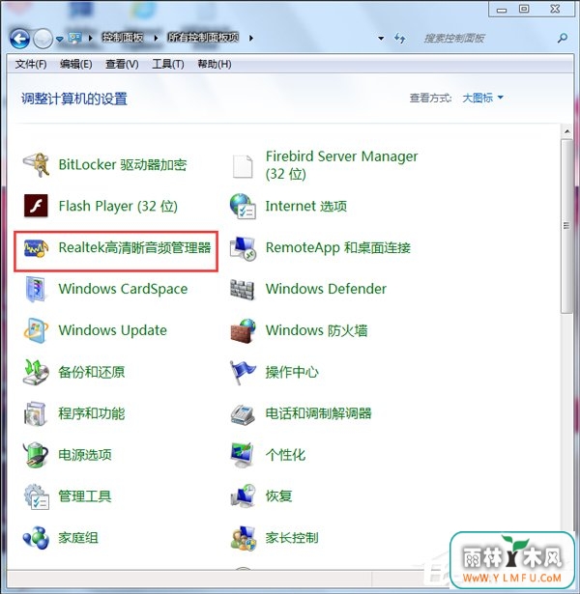Click the 管理工具 gear icon

[36, 496]
